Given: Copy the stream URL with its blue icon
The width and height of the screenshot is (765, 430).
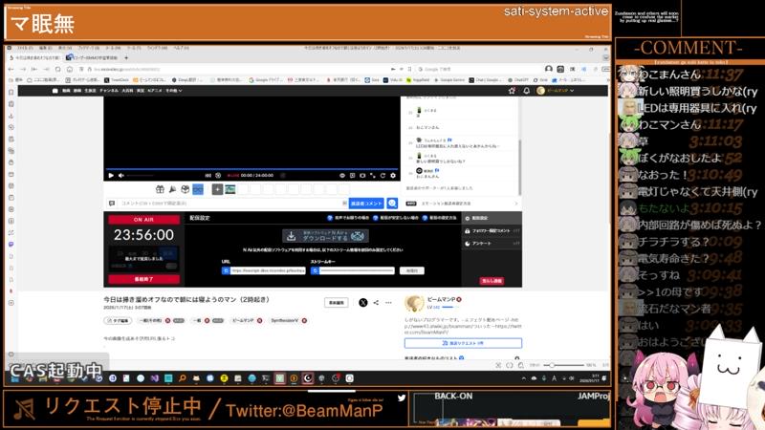Looking at the screenshot, I should pyautogui.click(x=226, y=270).
